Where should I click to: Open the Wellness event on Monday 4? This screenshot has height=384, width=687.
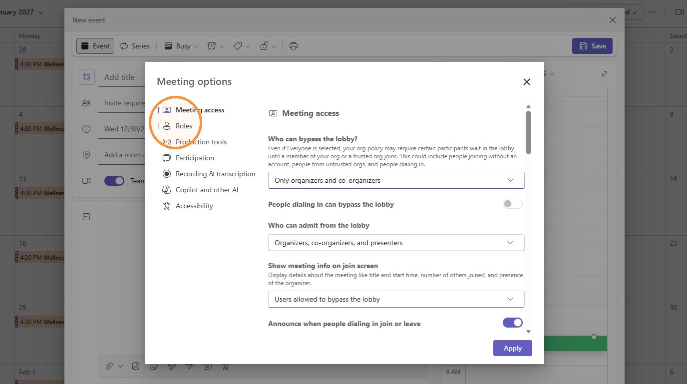tap(40, 128)
